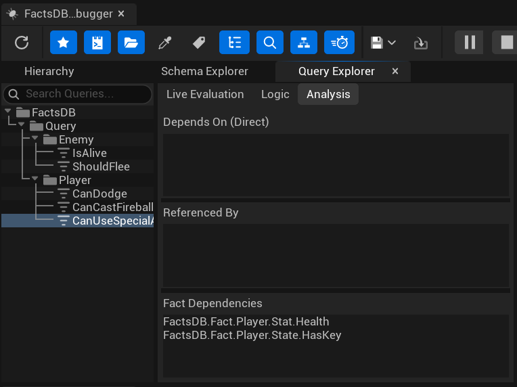Click the refresh icon in the toolbar
The width and height of the screenshot is (517, 387).
click(22, 43)
